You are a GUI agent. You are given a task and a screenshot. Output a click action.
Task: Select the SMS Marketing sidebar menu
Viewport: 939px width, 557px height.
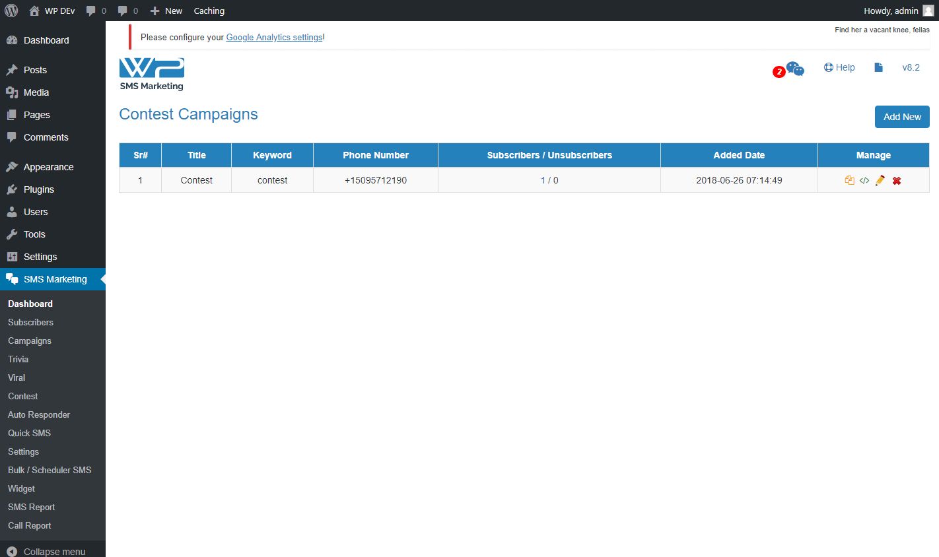coord(53,279)
